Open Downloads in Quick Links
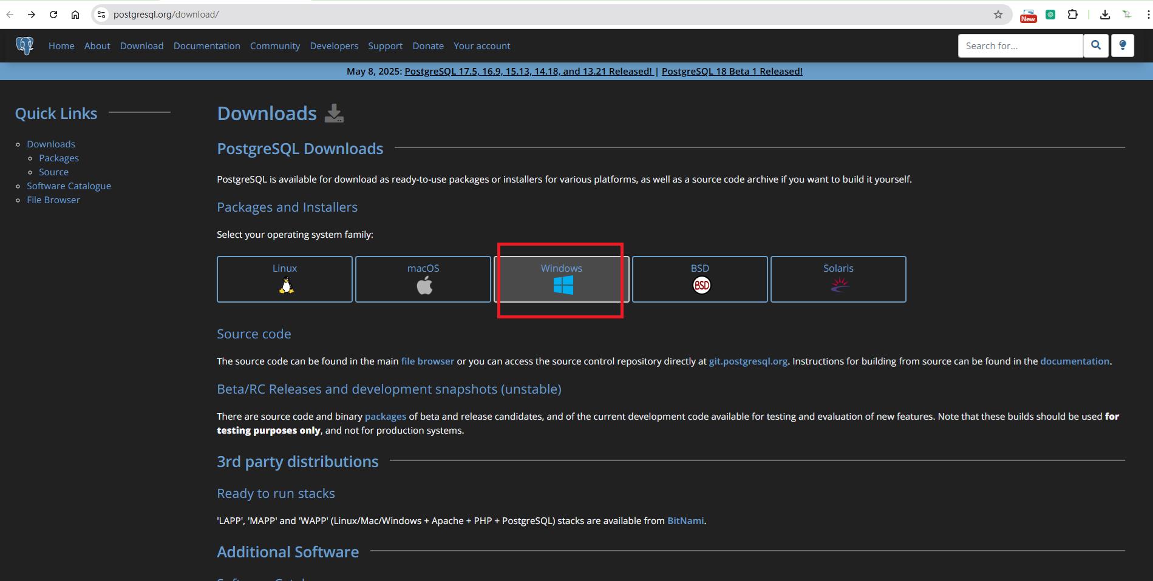This screenshot has width=1153, height=581. tap(51, 144)
